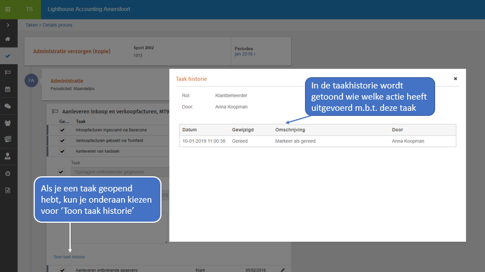The image size is (485, 272).
Task: Sort by the Datum column header
Action: click(190, 130)
